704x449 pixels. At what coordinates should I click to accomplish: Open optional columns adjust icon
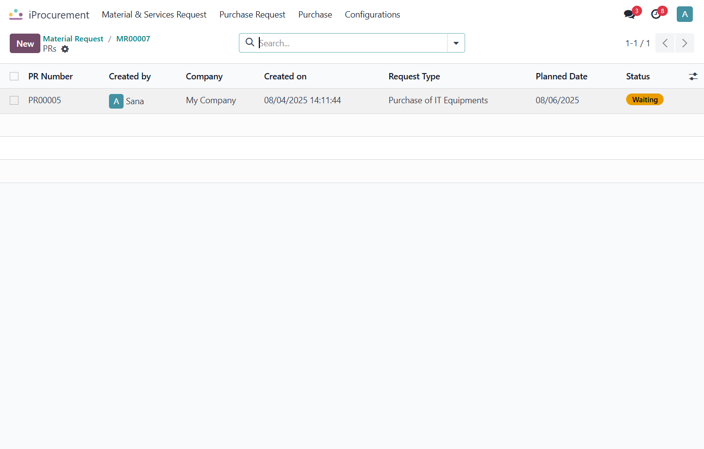coord(693,76)
